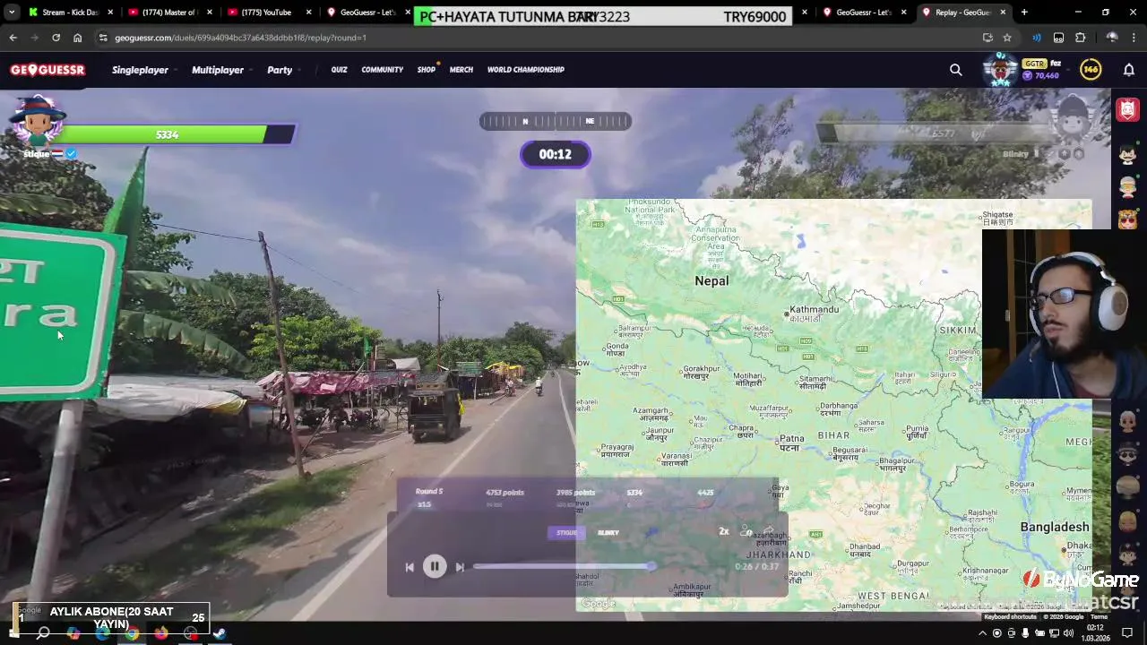
Task: Open Windows taskbar search
Action: (x=43, y=633)
